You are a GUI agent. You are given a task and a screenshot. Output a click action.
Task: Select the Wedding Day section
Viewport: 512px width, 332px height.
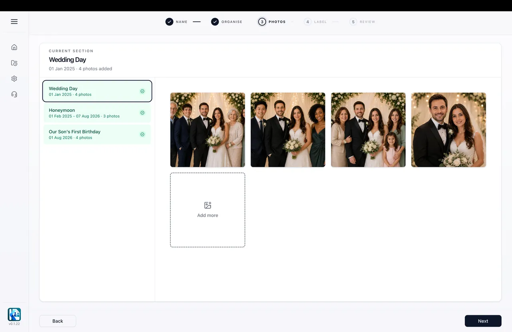coord(97,91)
